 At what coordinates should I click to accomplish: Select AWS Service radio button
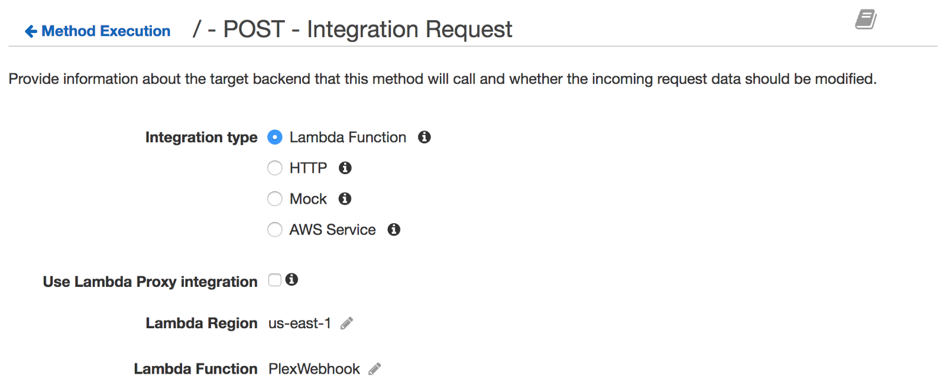(275, 230)
